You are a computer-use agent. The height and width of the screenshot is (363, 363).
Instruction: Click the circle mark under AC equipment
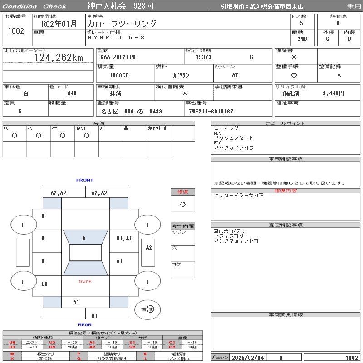pos(15,136)
